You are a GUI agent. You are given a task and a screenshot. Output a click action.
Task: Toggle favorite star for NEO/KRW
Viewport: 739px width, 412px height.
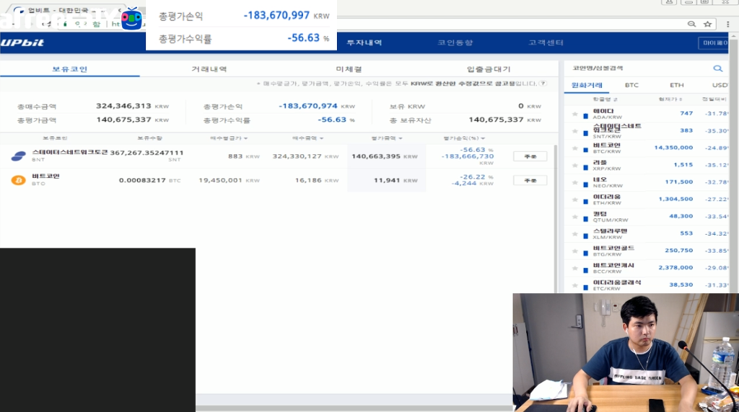click(x=575, y=182)
